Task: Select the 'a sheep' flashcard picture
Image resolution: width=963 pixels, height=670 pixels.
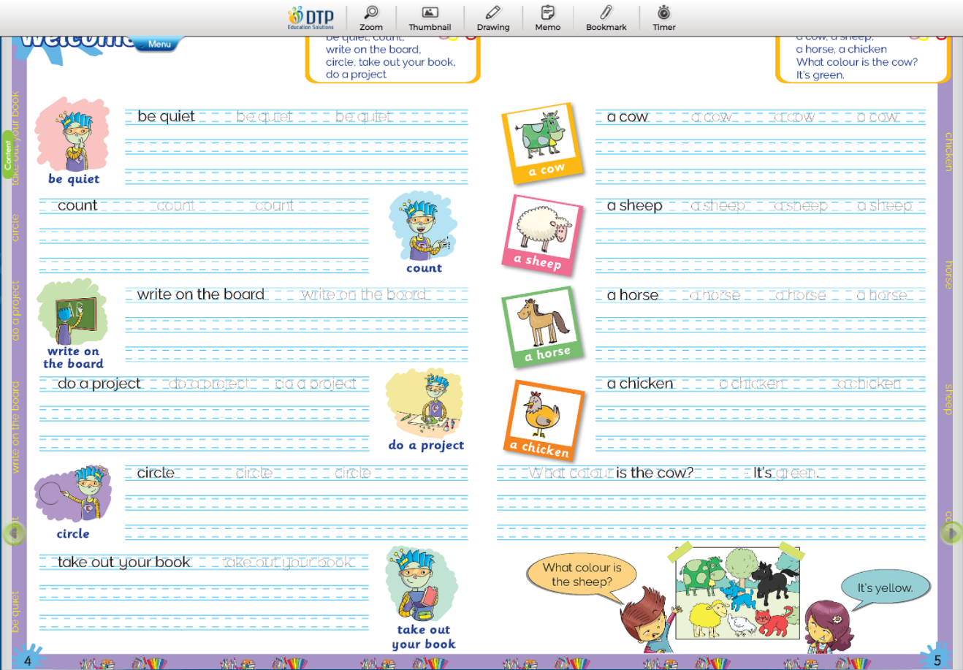Action: pos(541,234)
